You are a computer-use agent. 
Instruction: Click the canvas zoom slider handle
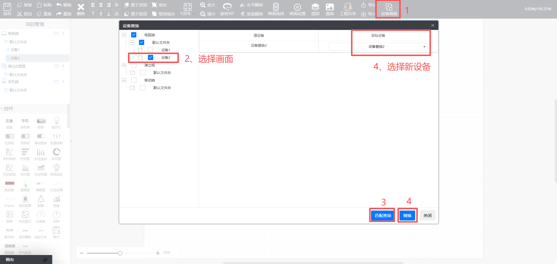[x=120, y=253]
